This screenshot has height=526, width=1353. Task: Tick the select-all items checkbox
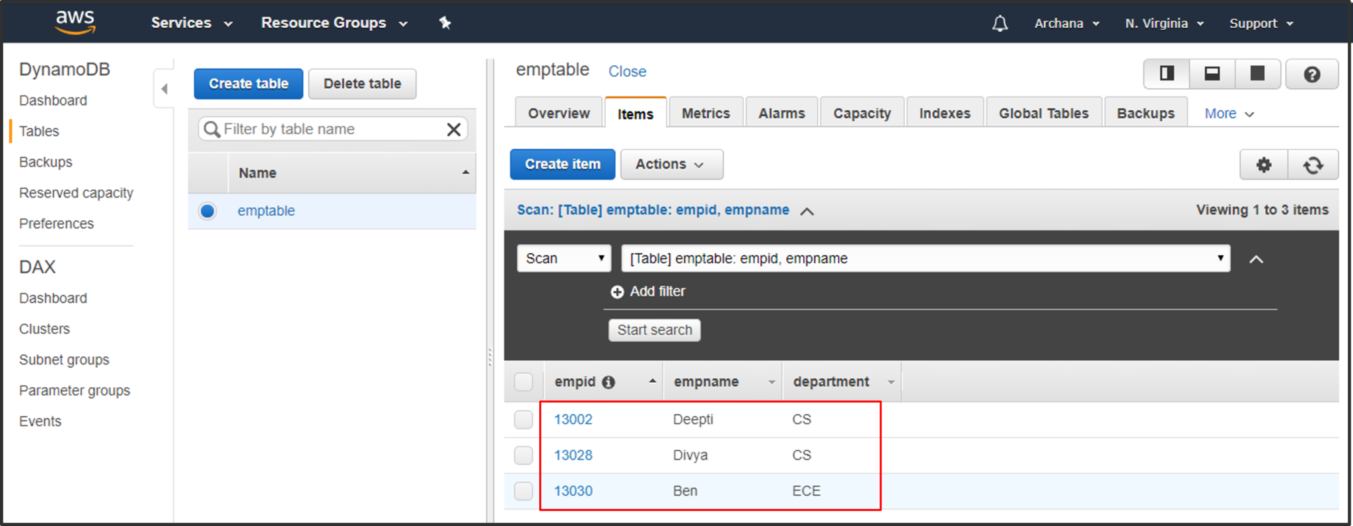(x=523, y=382)
